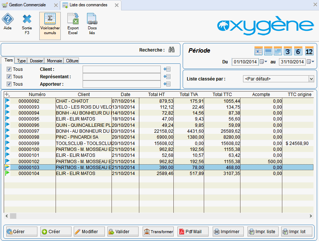Click the Apporteur filter input field
The width and height of the screenshot is (319, 241).
tap(122, 84)
